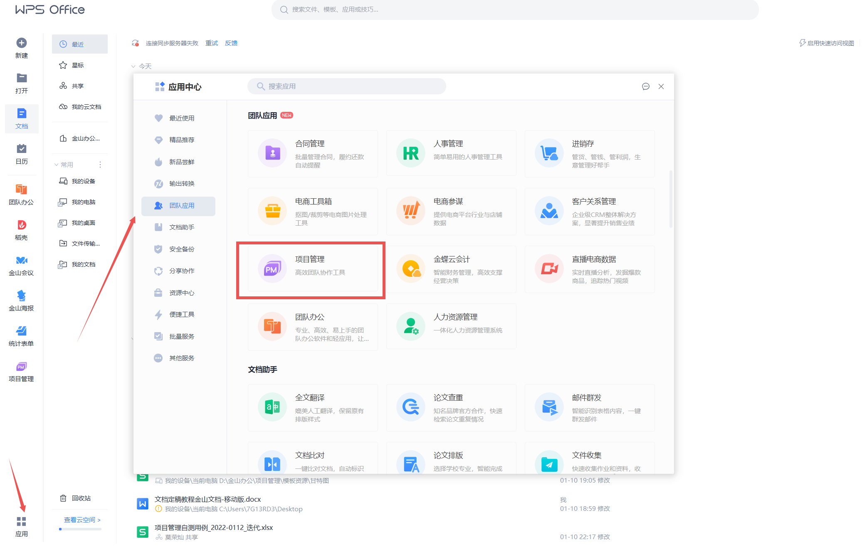This screenshot has width=862, height=547.
Task: Open the 客户关系管理 app
Action: click(x=590, y=212)
